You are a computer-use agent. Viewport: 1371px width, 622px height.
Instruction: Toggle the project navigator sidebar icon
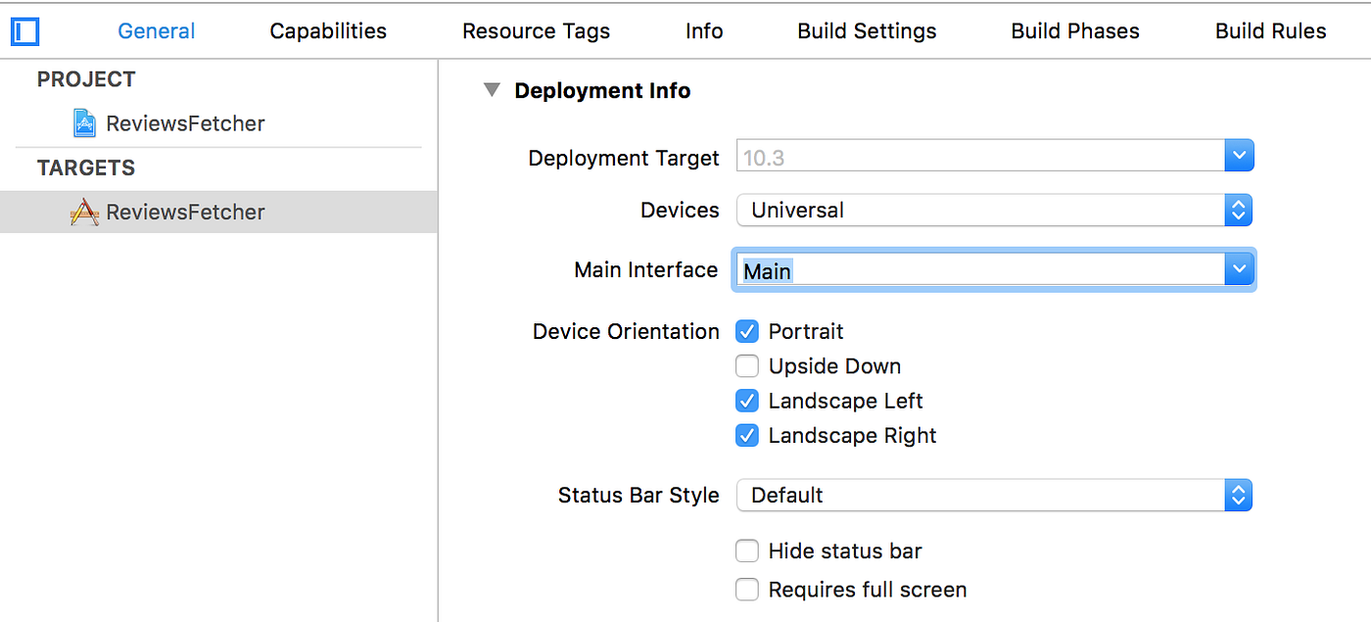tap(24, 31)
